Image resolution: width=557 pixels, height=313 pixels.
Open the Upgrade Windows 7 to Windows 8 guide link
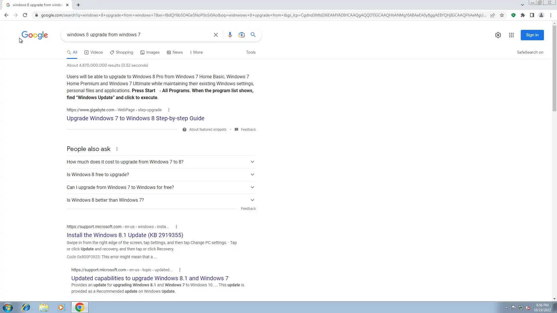[x=135, y=118]
